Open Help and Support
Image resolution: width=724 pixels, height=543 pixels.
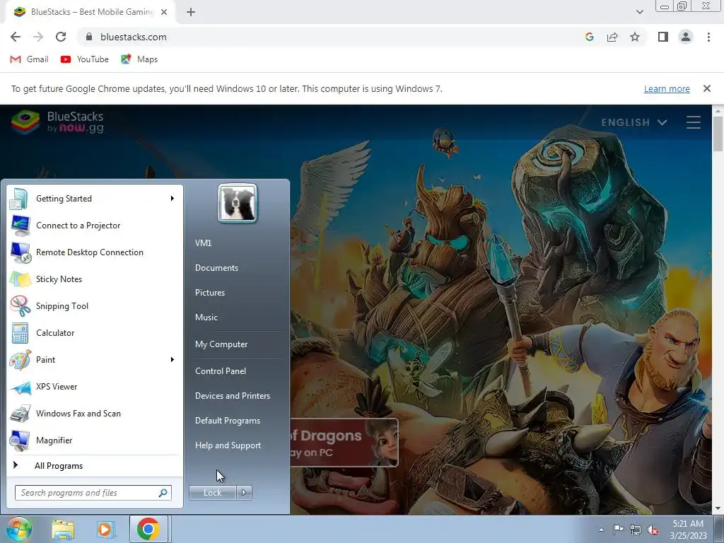(228, 445)
